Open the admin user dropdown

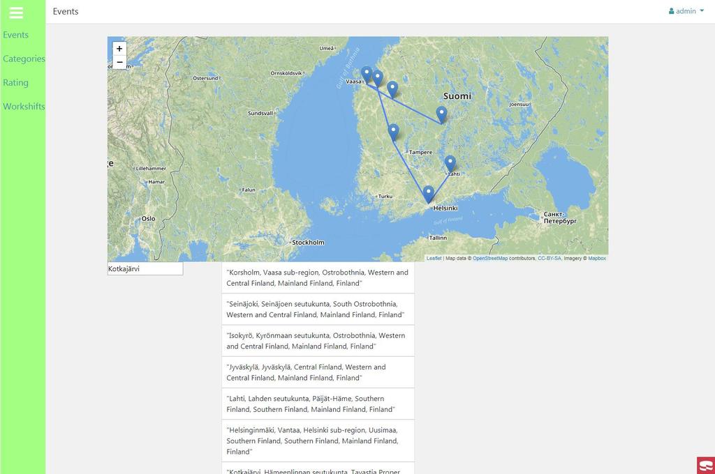click(686, 11)
